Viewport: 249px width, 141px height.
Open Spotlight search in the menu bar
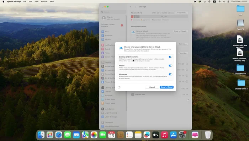point(224,1)
